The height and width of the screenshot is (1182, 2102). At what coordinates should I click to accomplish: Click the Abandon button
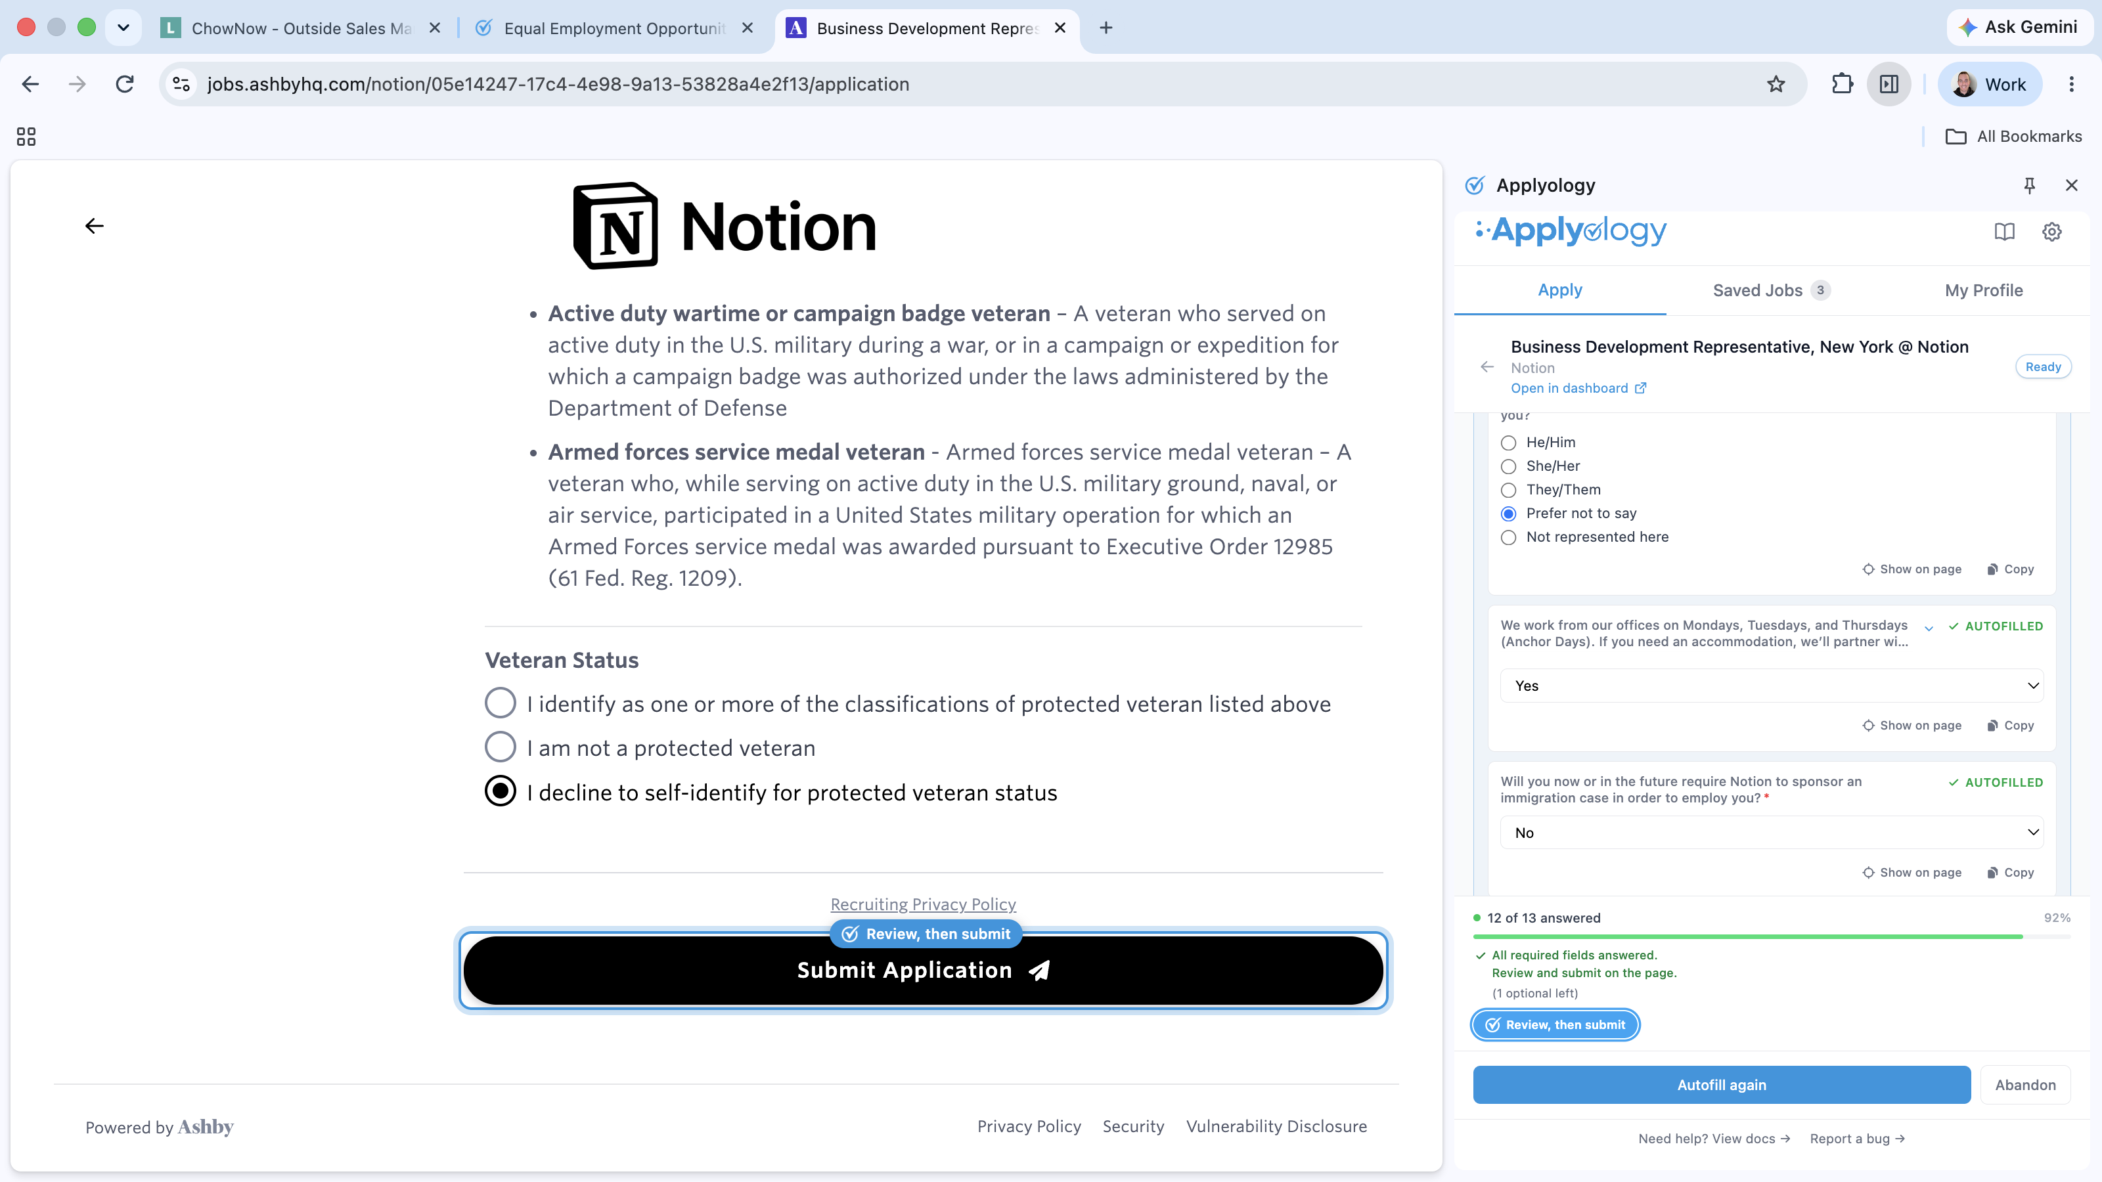click(x=2025, y=1085)
